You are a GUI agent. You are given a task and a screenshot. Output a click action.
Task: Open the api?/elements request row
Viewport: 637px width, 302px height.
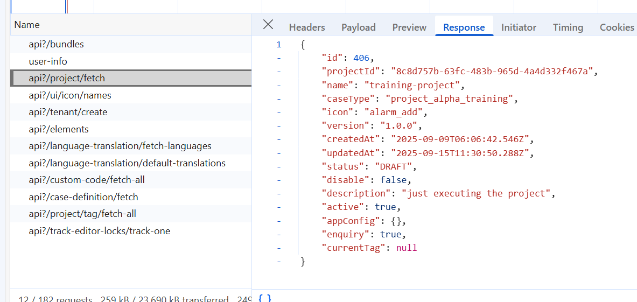coord(59,129)
